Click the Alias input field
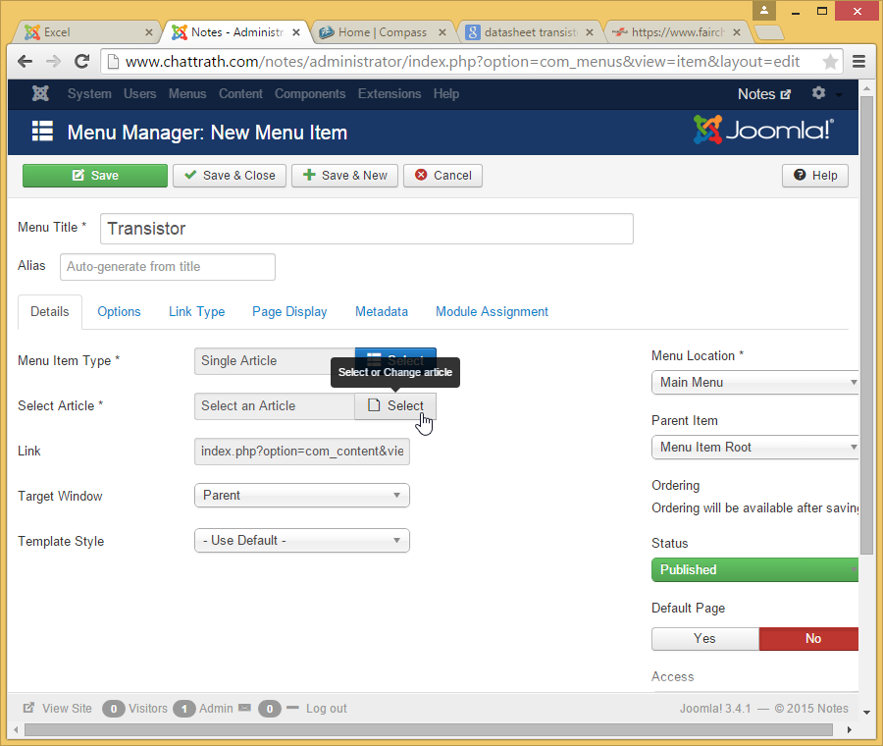 point(168,267)
